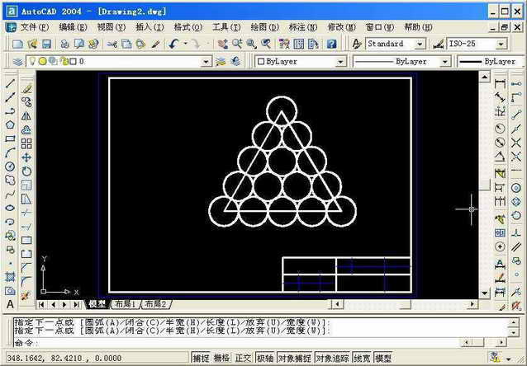527x366 pixels.
Task: Toggle 正交 ortho mode in status bar
Action: click(x=243, y=358)
